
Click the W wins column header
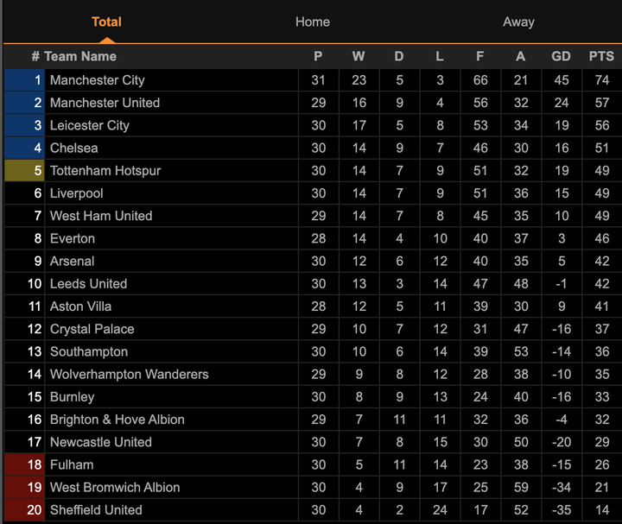(x=359, y=56)
